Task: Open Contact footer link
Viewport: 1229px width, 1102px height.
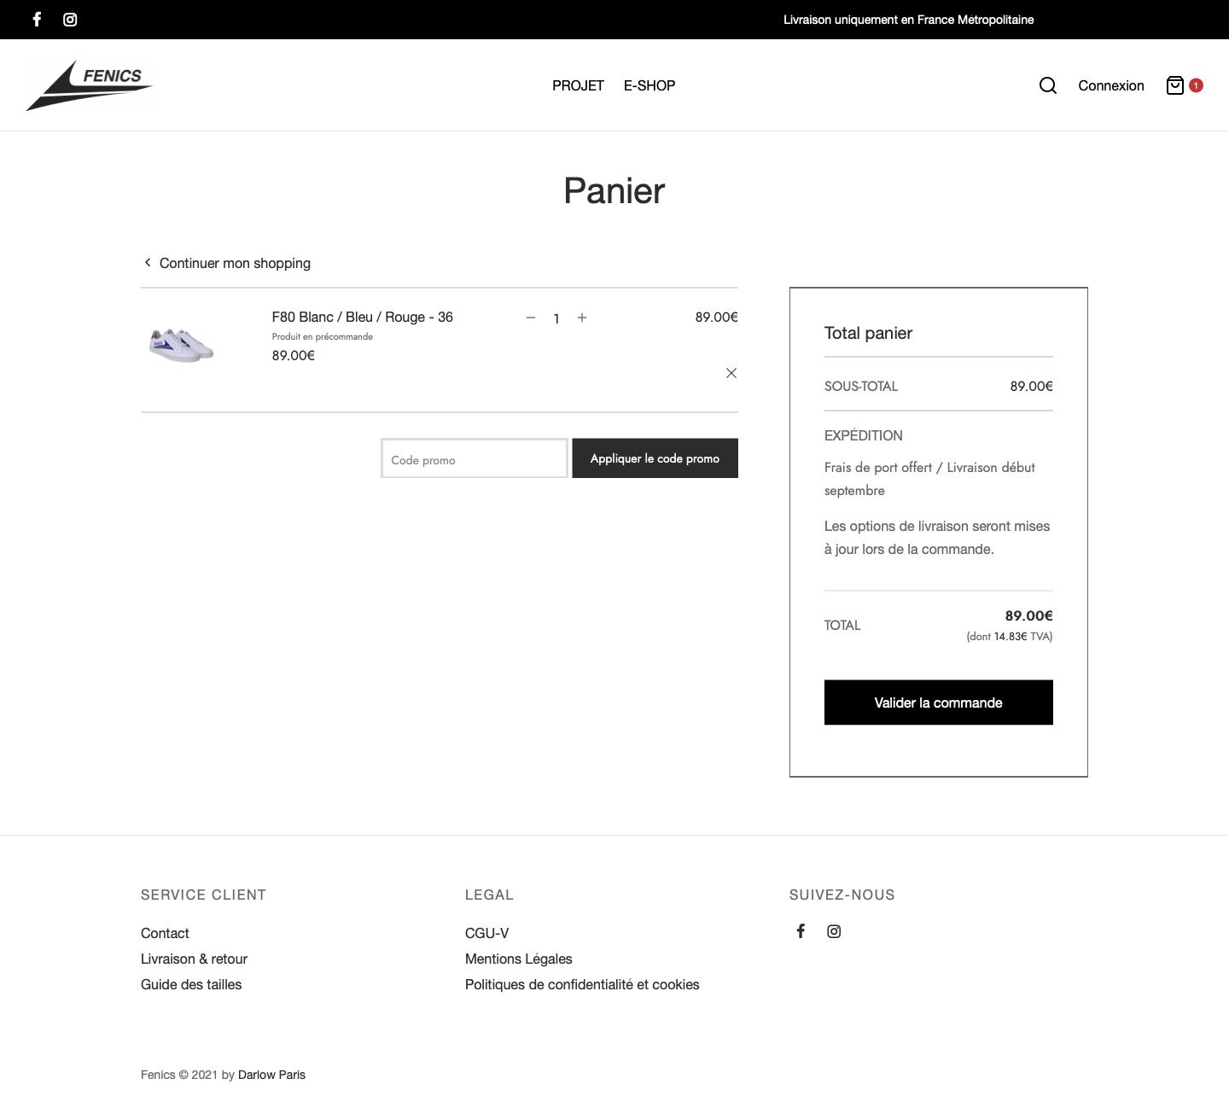Action: pos(165,933)
